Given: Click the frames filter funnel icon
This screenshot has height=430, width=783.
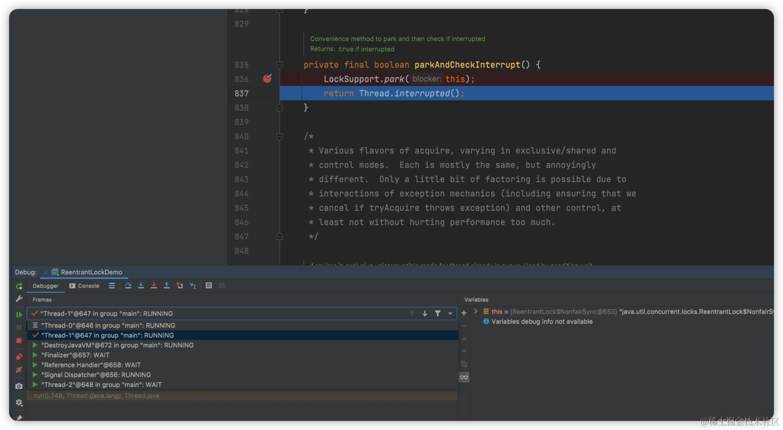Looking at the screenshot, I should pyautogui.click(x=438, y=313).
